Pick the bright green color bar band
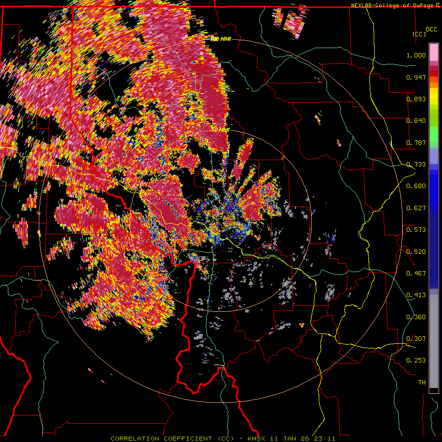Viewport: 442px width, 442px height. 434,134
